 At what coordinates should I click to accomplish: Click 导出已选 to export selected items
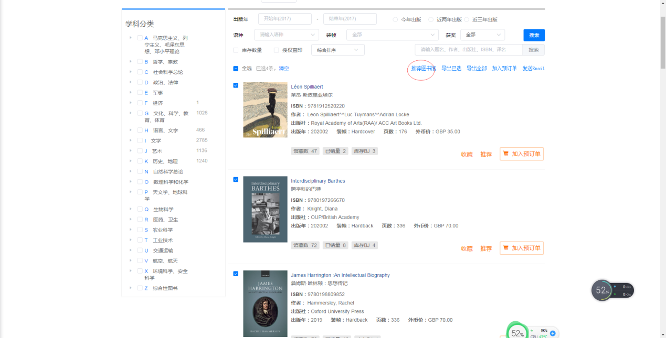click(x=451, y=69)
